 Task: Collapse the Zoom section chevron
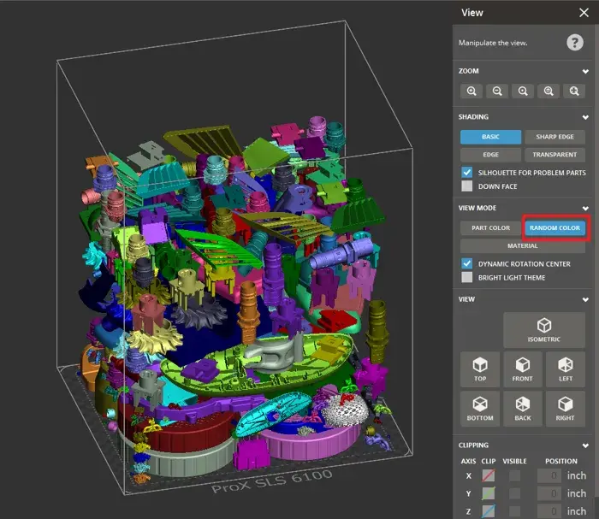click(x=585, y=71)
